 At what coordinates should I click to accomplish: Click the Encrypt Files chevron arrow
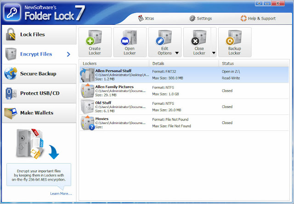[x=68, y=54]
